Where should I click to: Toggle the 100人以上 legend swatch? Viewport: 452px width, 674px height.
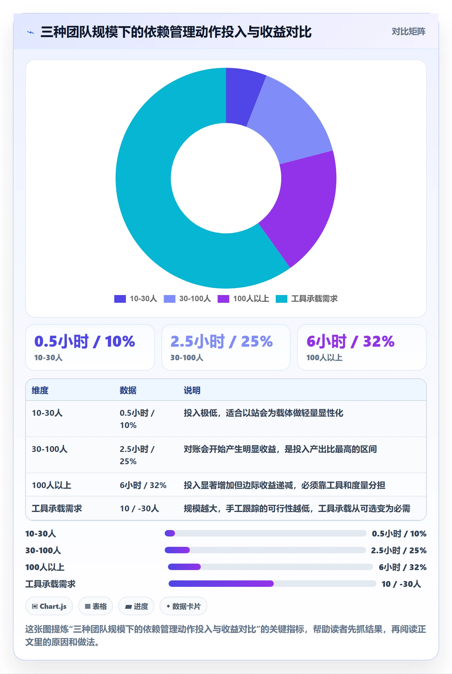pos(223,299)
